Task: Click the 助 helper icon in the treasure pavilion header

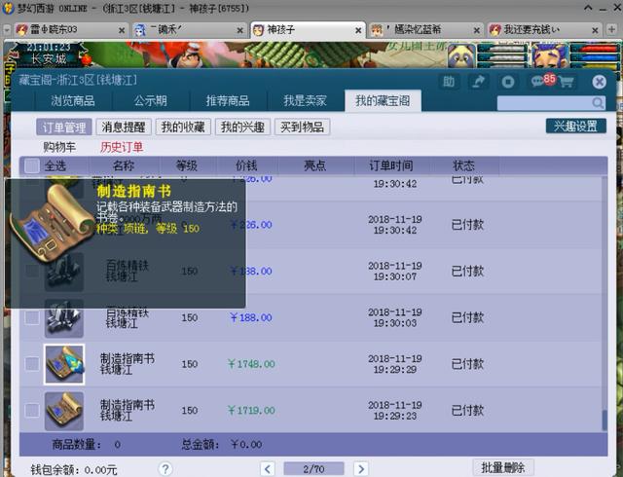Action: 449,82
